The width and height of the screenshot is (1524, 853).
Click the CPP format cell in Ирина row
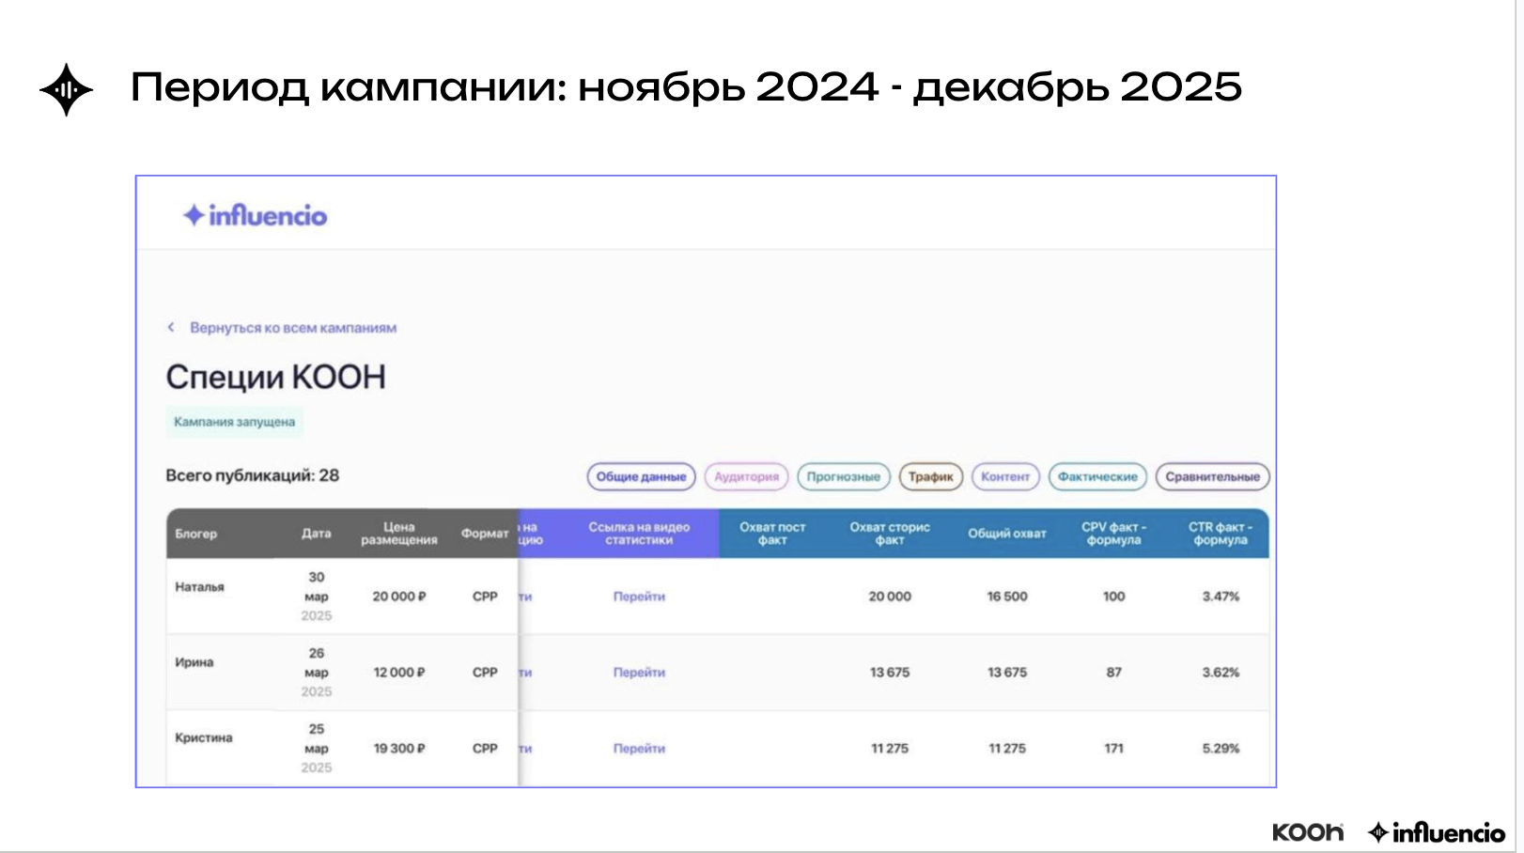pos(485,673)
